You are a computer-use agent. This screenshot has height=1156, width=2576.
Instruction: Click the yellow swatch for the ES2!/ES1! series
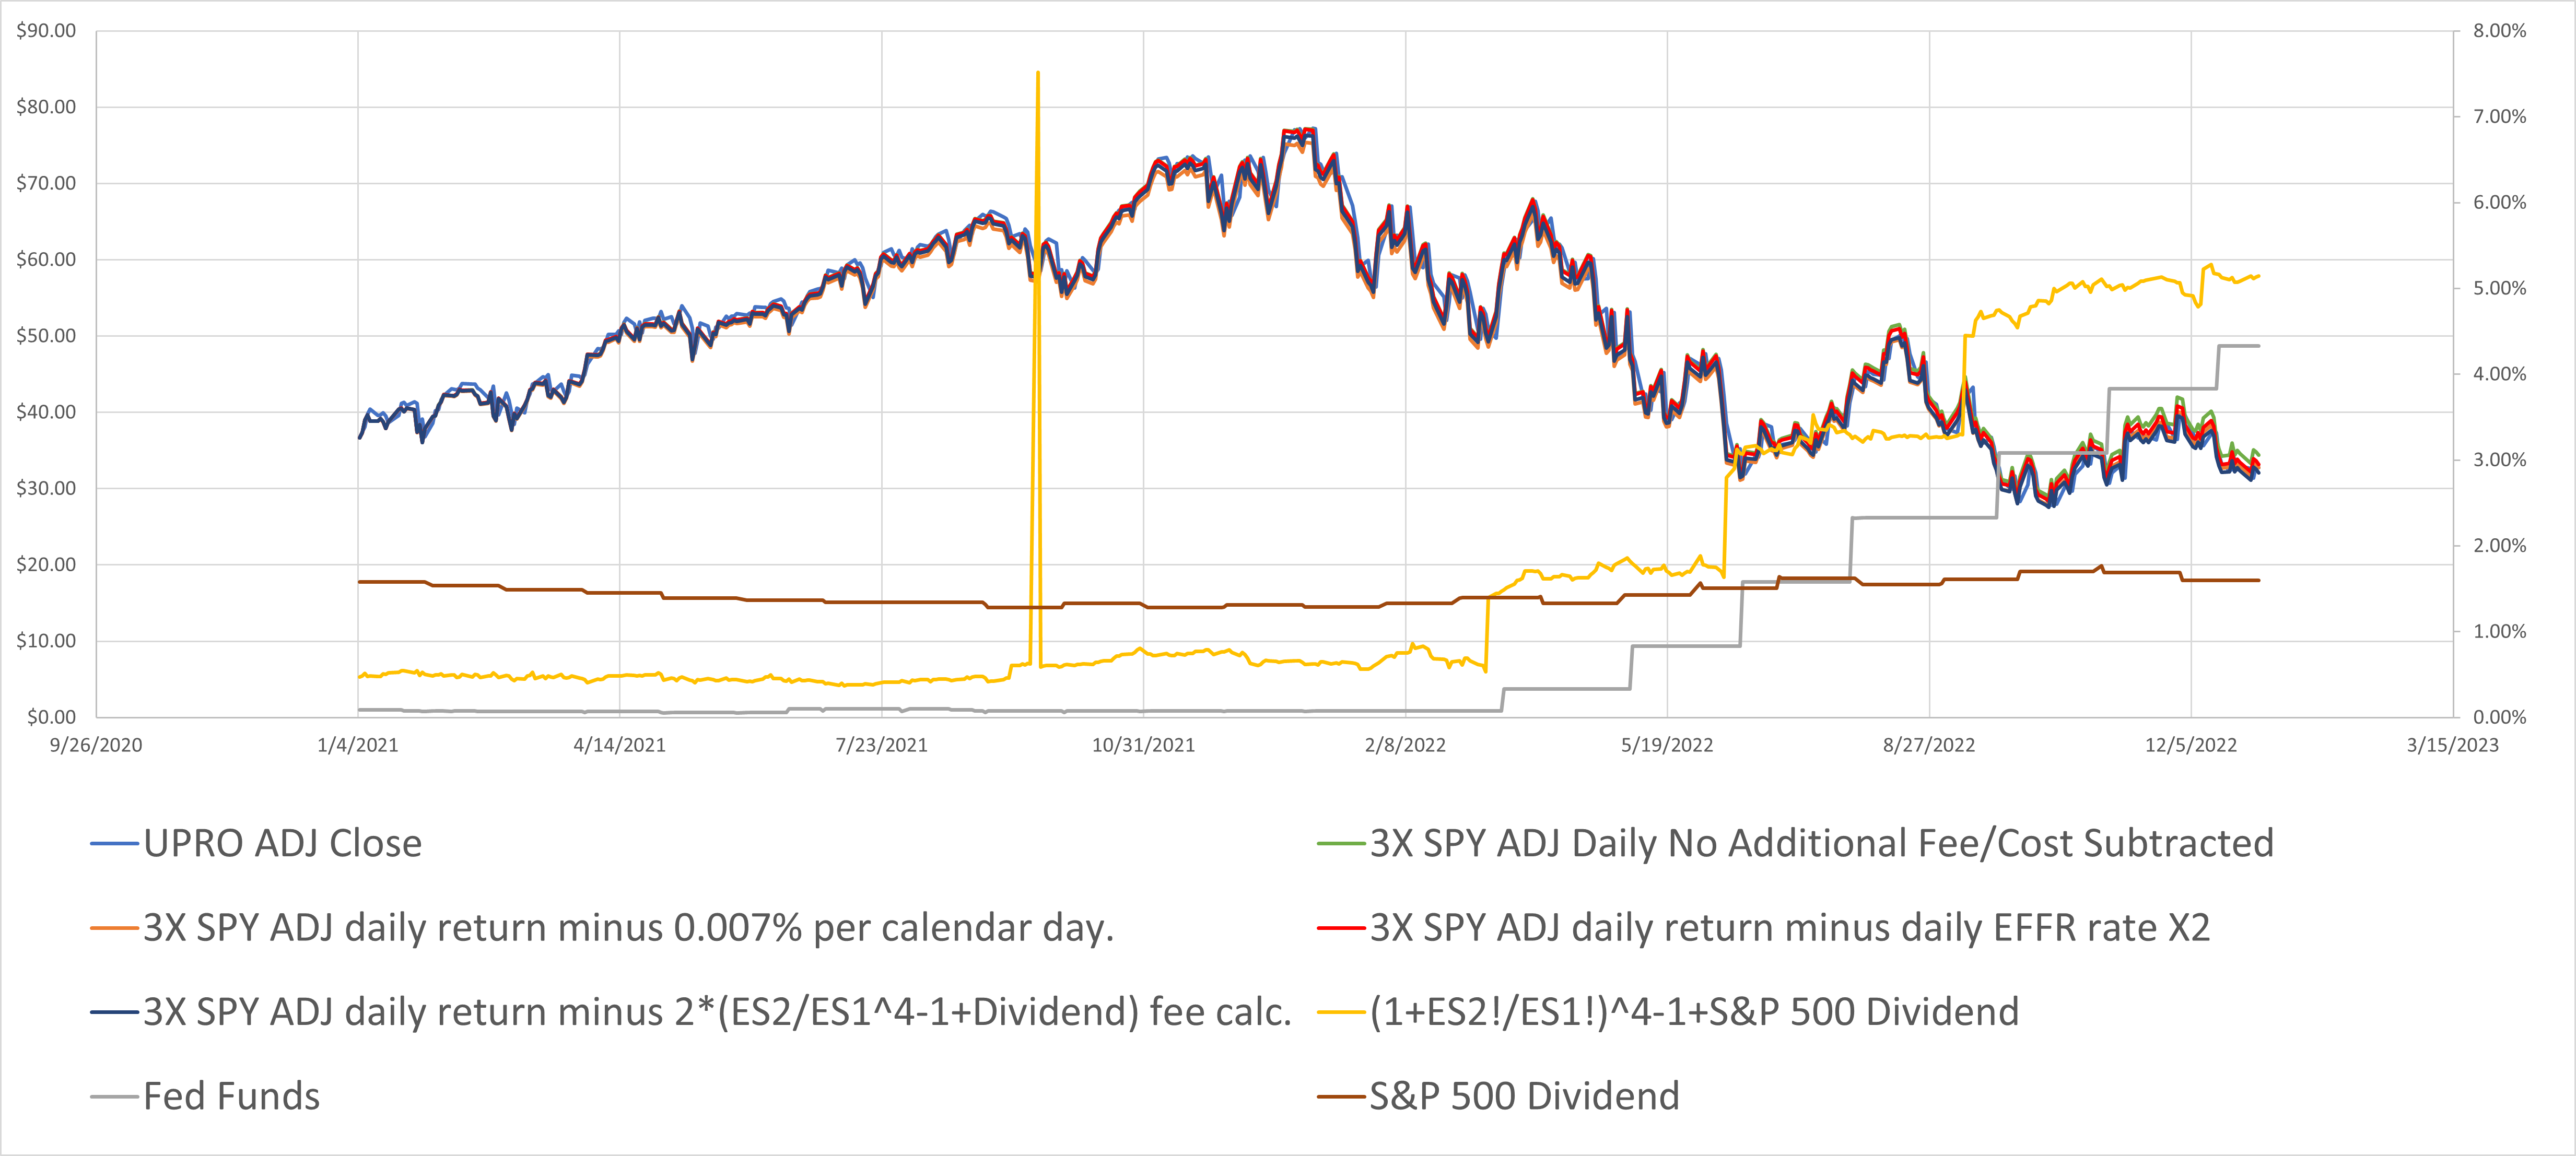[x=1341, y=1013]
